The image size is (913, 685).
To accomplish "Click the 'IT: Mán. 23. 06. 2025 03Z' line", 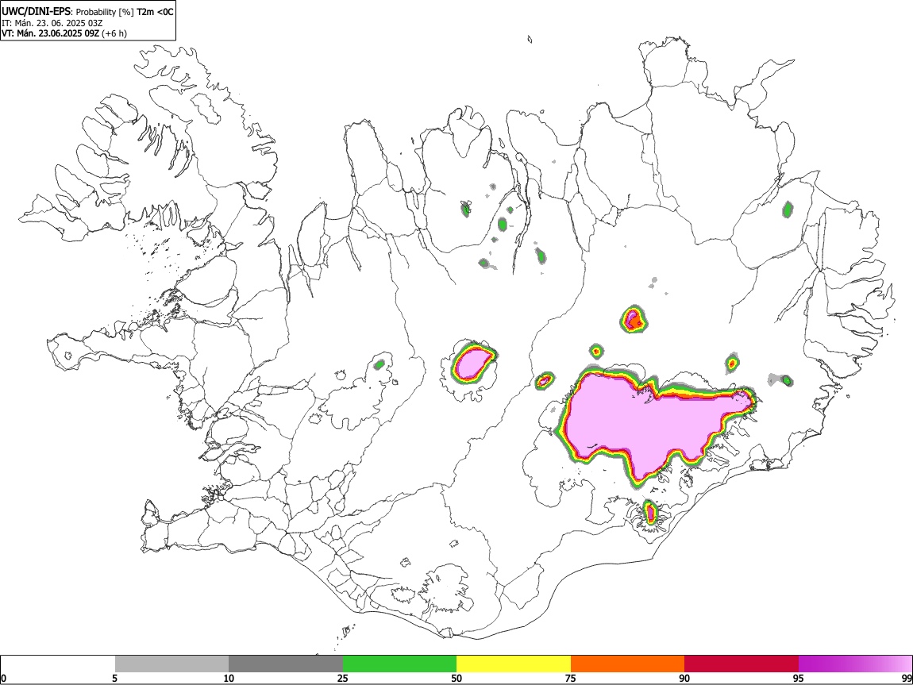I will coord(52,23).
